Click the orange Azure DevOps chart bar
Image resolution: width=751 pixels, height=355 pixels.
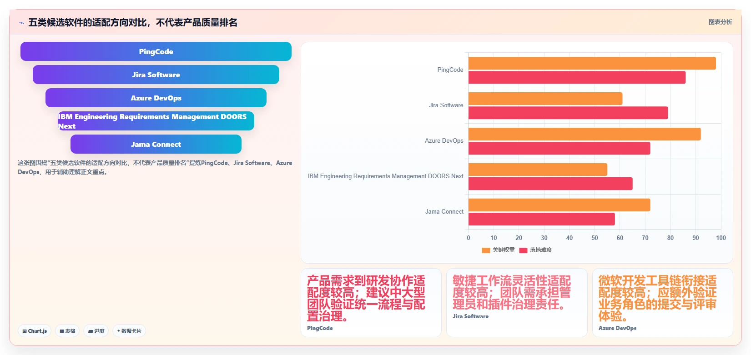click(585, 134)
